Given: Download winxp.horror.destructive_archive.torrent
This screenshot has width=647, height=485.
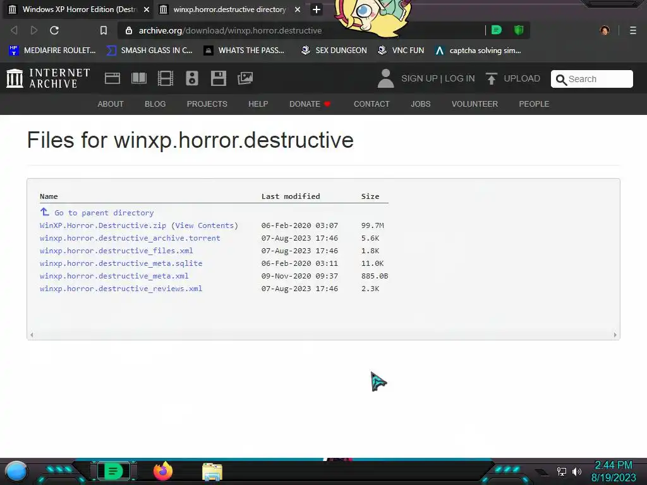Looking at the screenshot, I should [x=130, y=238].
